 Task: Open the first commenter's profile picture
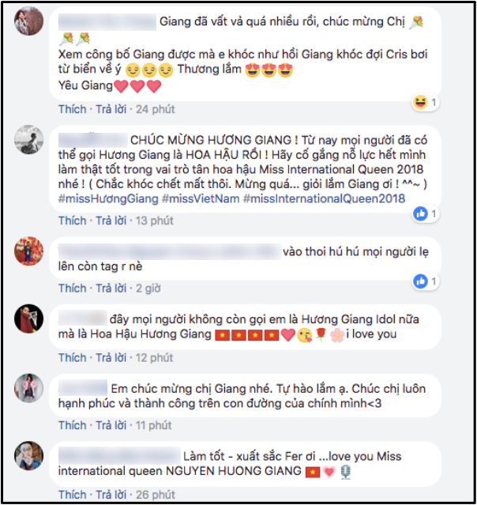coord(28,21)
